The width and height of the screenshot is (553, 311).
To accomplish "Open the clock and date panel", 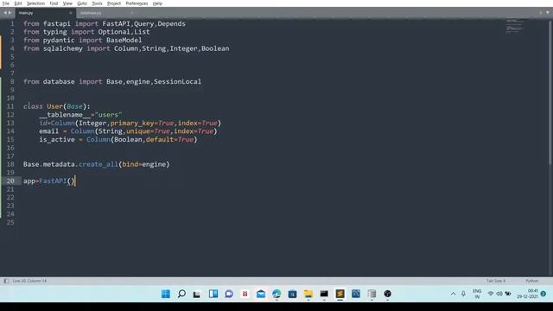I will pyautogui.click(x=528, y=294).
